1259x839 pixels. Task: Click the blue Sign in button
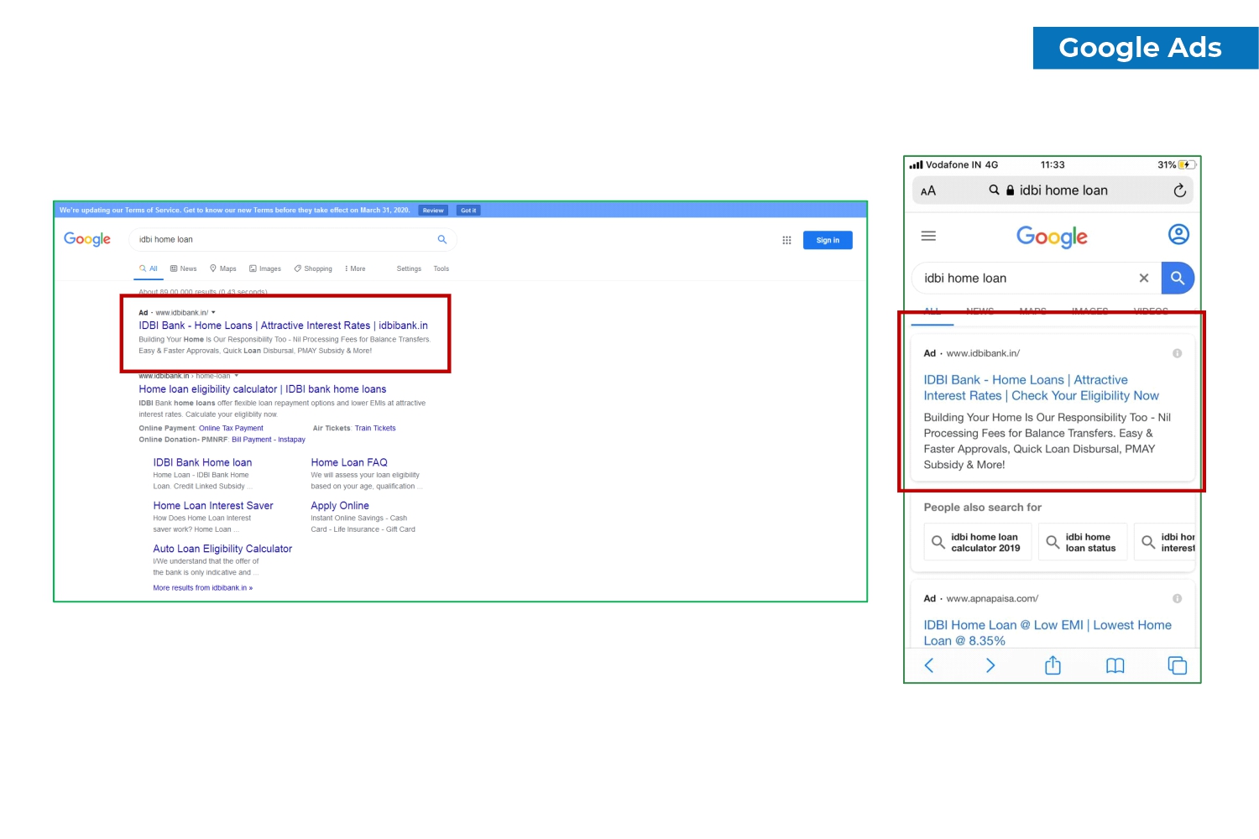pyautogui.click(x=827, y=240)
